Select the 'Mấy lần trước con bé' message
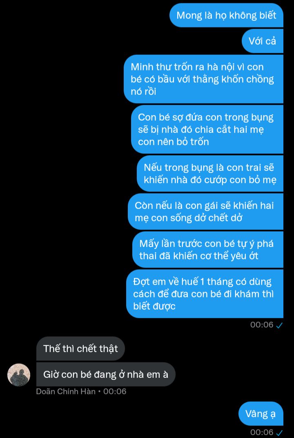The height and width of the screenshot is (438, 294). pos(207,249)
